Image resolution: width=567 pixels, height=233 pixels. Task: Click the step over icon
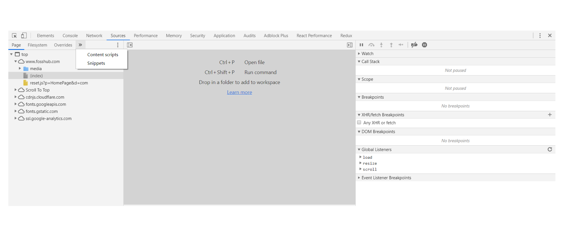tap(371, 45)
